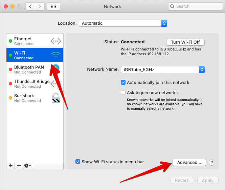Click the Ethernet arrows icon
Screen dimensions: 225x190
click(56, 41)
